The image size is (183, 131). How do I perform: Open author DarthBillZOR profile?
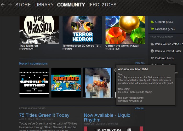pyautogui.click(x=28, y=49)
